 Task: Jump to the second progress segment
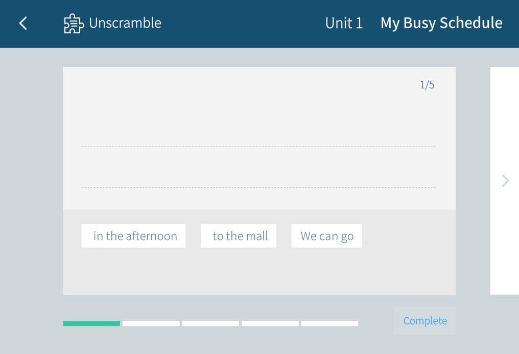click(151, 323)
